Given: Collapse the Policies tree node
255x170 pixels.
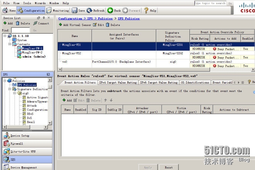Looking at the screenshot, I should 5,81.
